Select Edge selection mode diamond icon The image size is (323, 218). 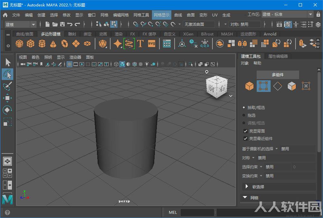(278, 86)
